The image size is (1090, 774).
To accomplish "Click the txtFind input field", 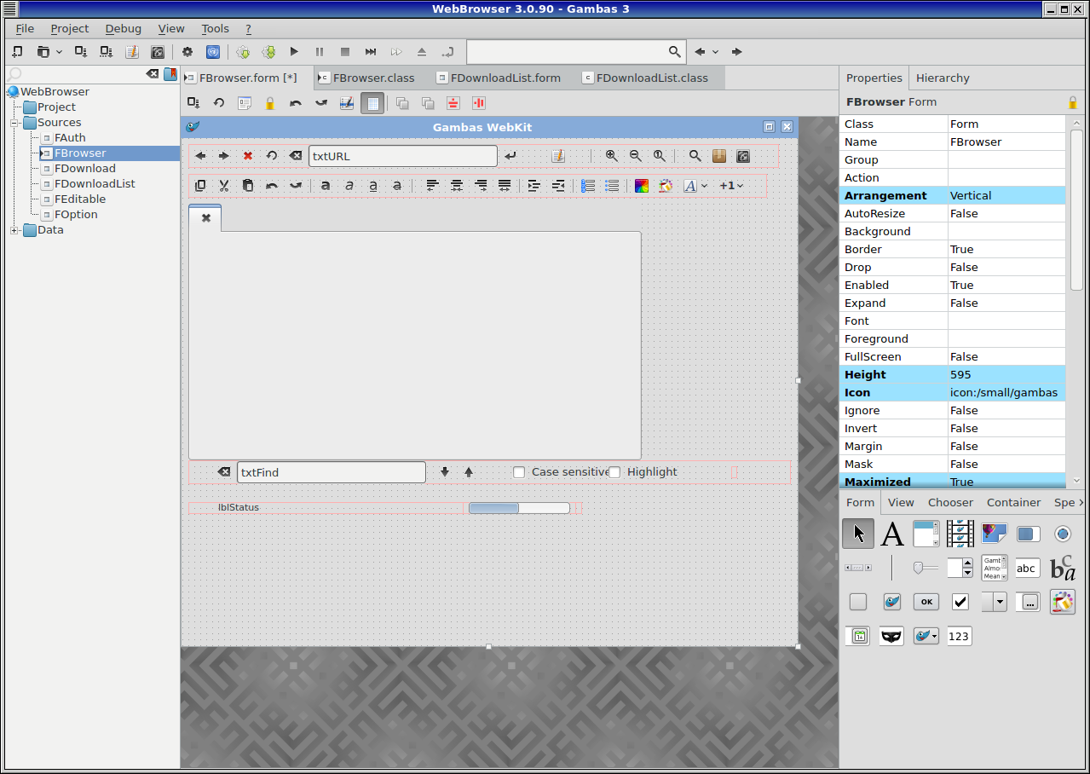I will (331, 472).
